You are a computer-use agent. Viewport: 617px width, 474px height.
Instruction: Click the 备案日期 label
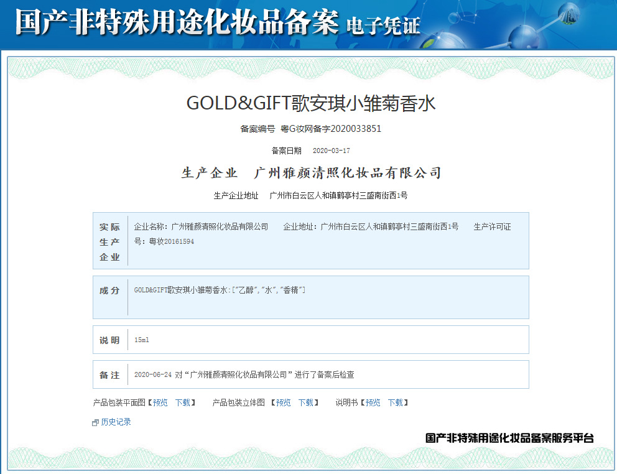click(287, 151)
